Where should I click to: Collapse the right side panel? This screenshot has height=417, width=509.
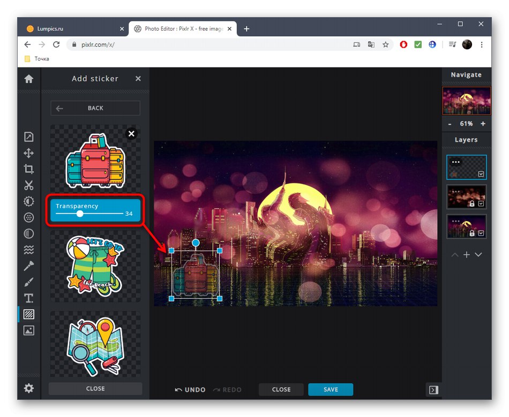pos(433,390)
